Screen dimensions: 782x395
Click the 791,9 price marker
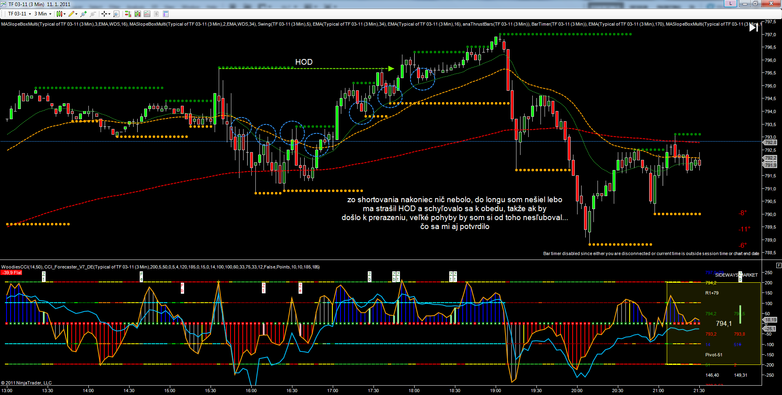[x=770, y=165]
